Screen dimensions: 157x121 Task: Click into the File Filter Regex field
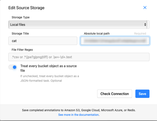point(79,57)
